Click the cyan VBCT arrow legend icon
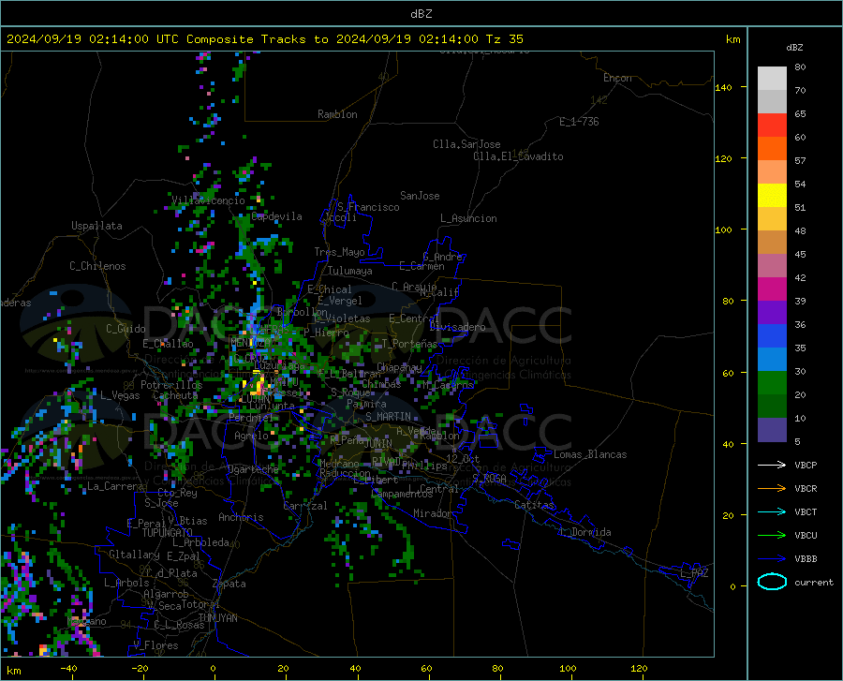This screenshot has height=681, width=843. coord(772,511)
